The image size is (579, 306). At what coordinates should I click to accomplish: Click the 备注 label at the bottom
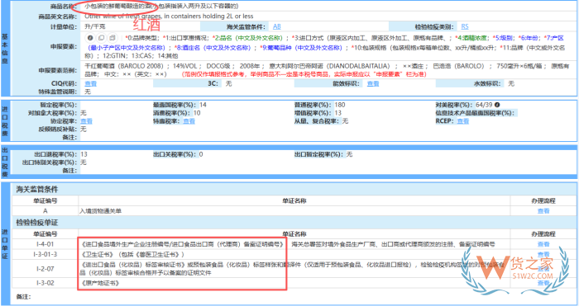point(23,297)
